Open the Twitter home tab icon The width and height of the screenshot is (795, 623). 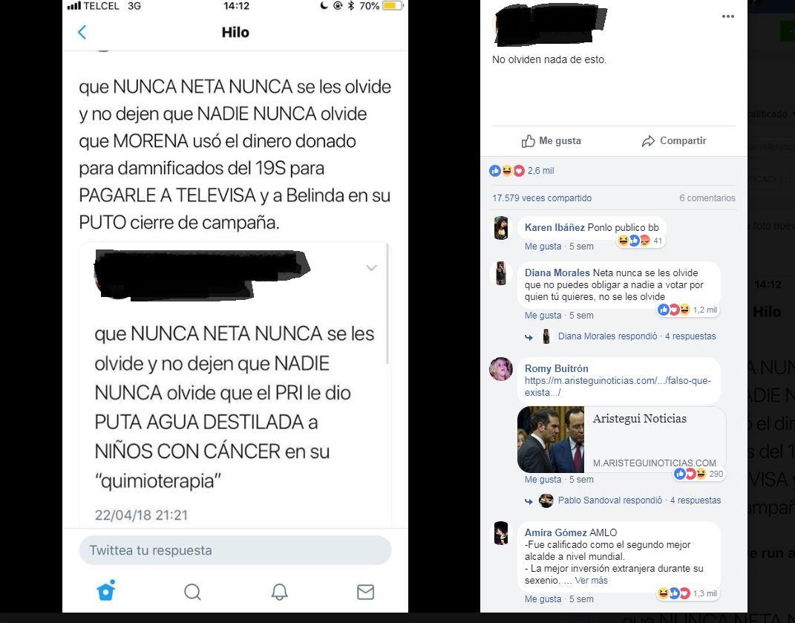(x=106, y=591)
